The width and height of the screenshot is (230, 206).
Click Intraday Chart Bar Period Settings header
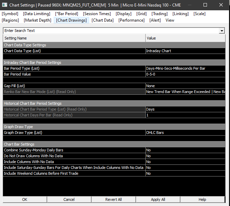(x=114, y=62)
